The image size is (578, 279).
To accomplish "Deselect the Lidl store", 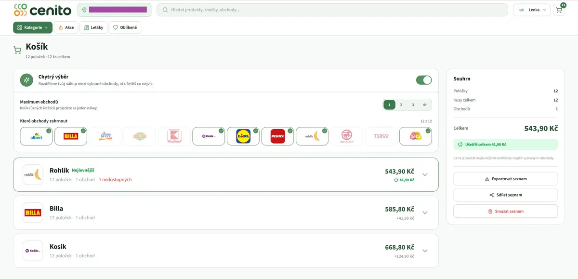I will tap(243, 136).
